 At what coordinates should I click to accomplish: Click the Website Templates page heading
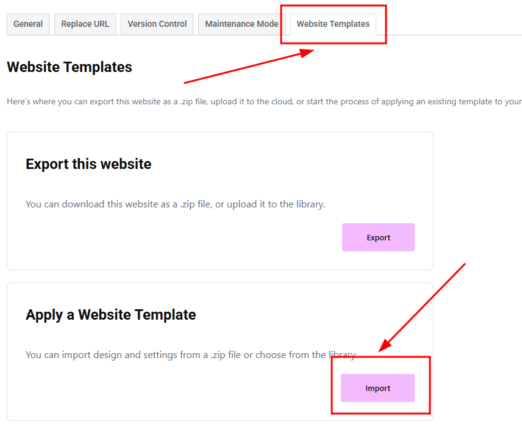70,67
